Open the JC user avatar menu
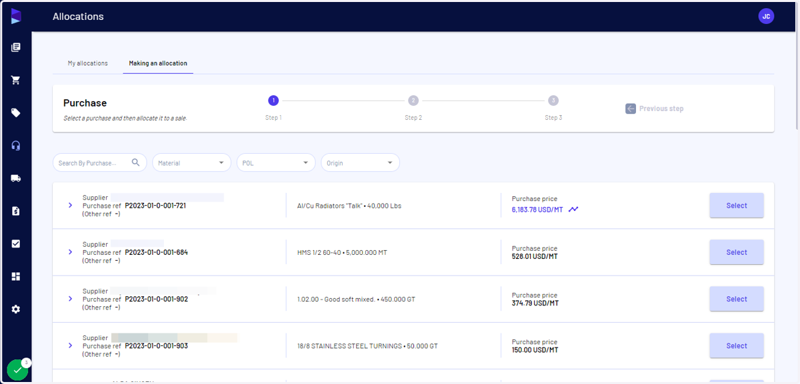Image resolution: width=800 pixels, height=384 pixels. point(766,16)
